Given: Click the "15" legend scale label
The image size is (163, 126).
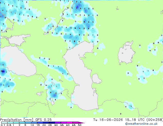Looking at the screenshot, I should tap(38, 125).
